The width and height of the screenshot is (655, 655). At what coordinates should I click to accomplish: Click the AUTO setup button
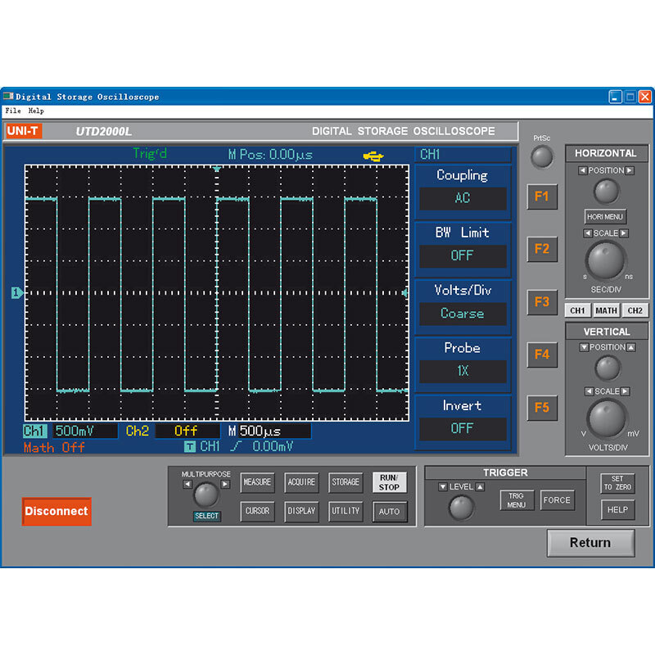(x=390, y=511)
